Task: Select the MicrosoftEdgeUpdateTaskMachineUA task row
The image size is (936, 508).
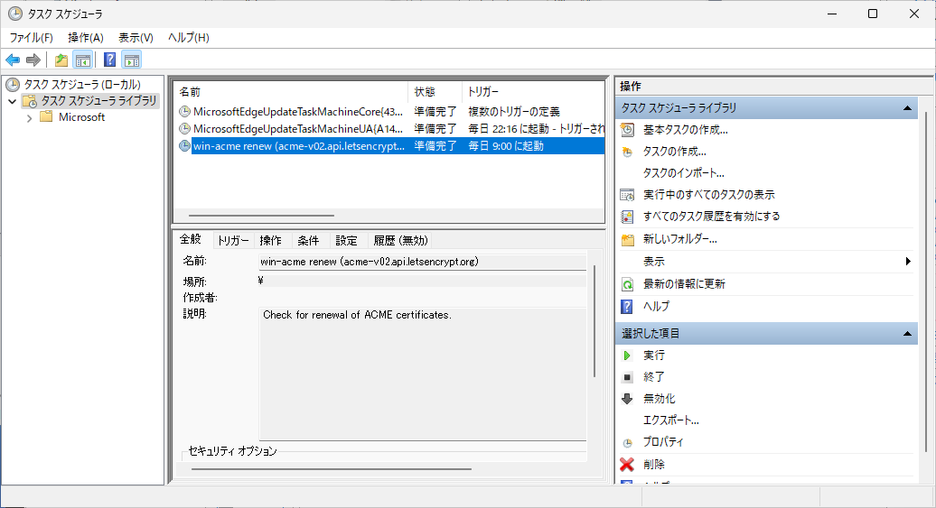Action: click(x=389, y=129)
